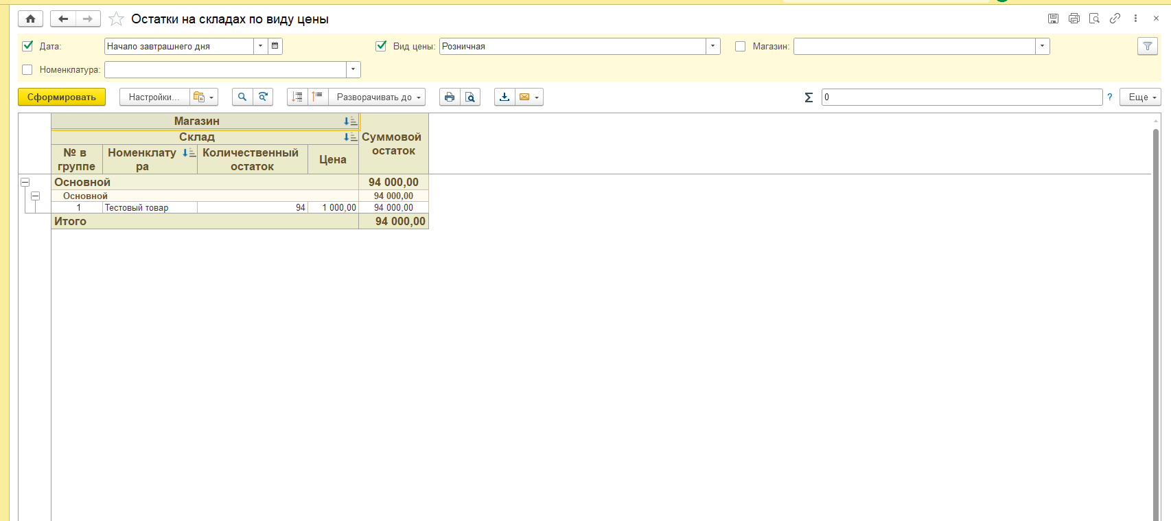1171x521 pixels.
Task: Collapse the top-level Основной group in report
Action: (25, 183)
